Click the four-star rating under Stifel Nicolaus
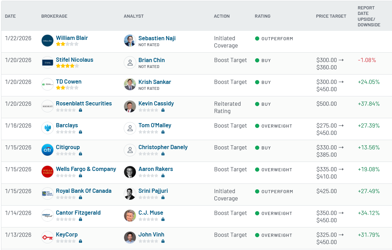This screenshot has width=392, height=250. [67, 66]
